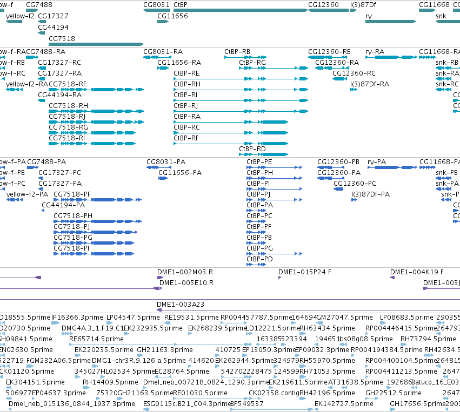
Task: Click transcript CtBP-RG label
Action: point(252,63)
